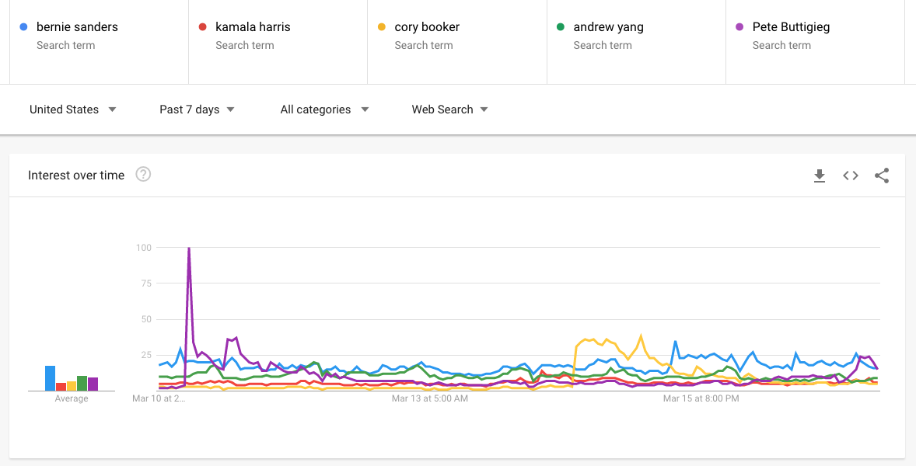Open help icon beside Interest over time
This screenshot has height=466, width=916.
click(143, 174)
